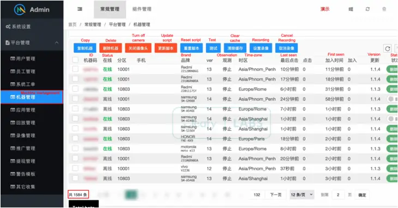The height and width of the screenshot is (208, 398).
Task: Click the Europe/Paris timezone cell
Action: pyautogui.click(x=251, y=139)
